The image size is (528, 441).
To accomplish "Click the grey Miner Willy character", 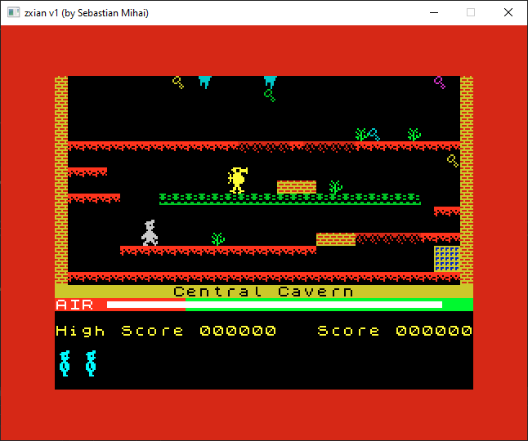I will click(150, 233).
